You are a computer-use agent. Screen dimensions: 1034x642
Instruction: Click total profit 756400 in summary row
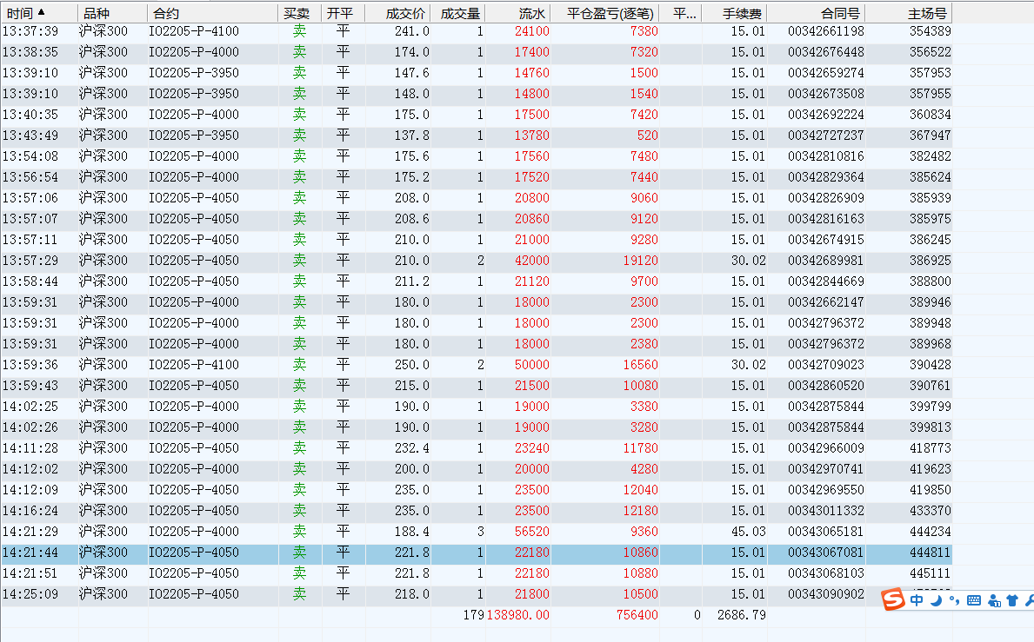637,615
